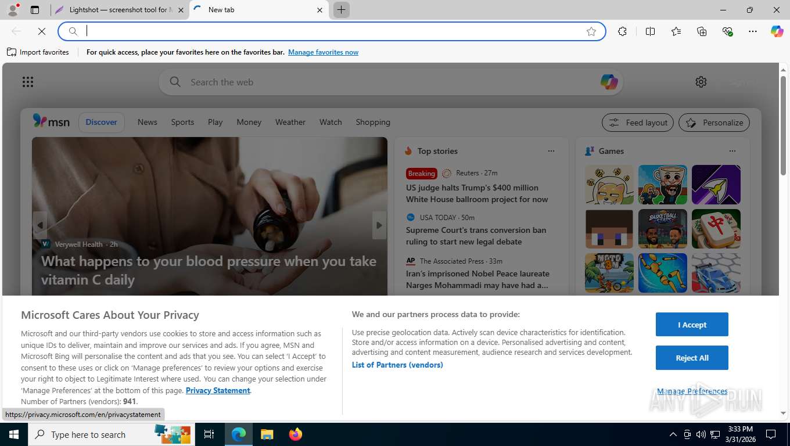This screenshot has width=790, height=446.
Task: Launch Firefox from taskbar
Action: pyautogui.click(x=296, y=434)
